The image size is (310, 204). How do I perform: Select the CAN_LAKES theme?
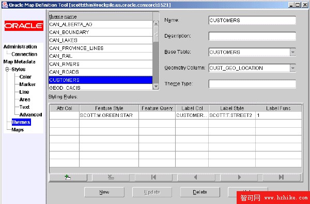tap(101, 40)
